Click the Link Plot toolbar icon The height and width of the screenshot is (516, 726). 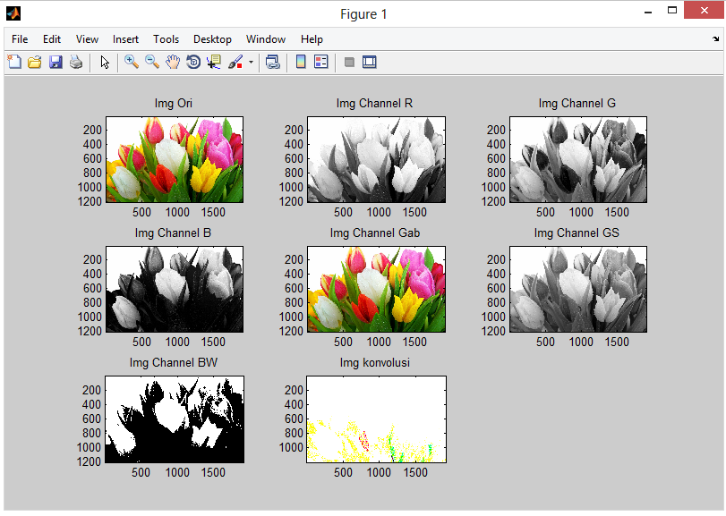coord(273,62)
